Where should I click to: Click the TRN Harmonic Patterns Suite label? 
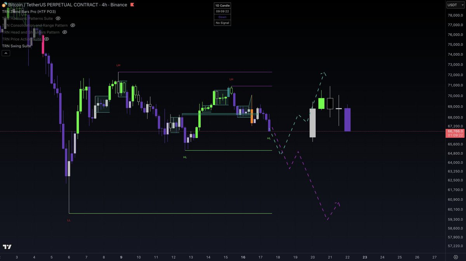28,18
